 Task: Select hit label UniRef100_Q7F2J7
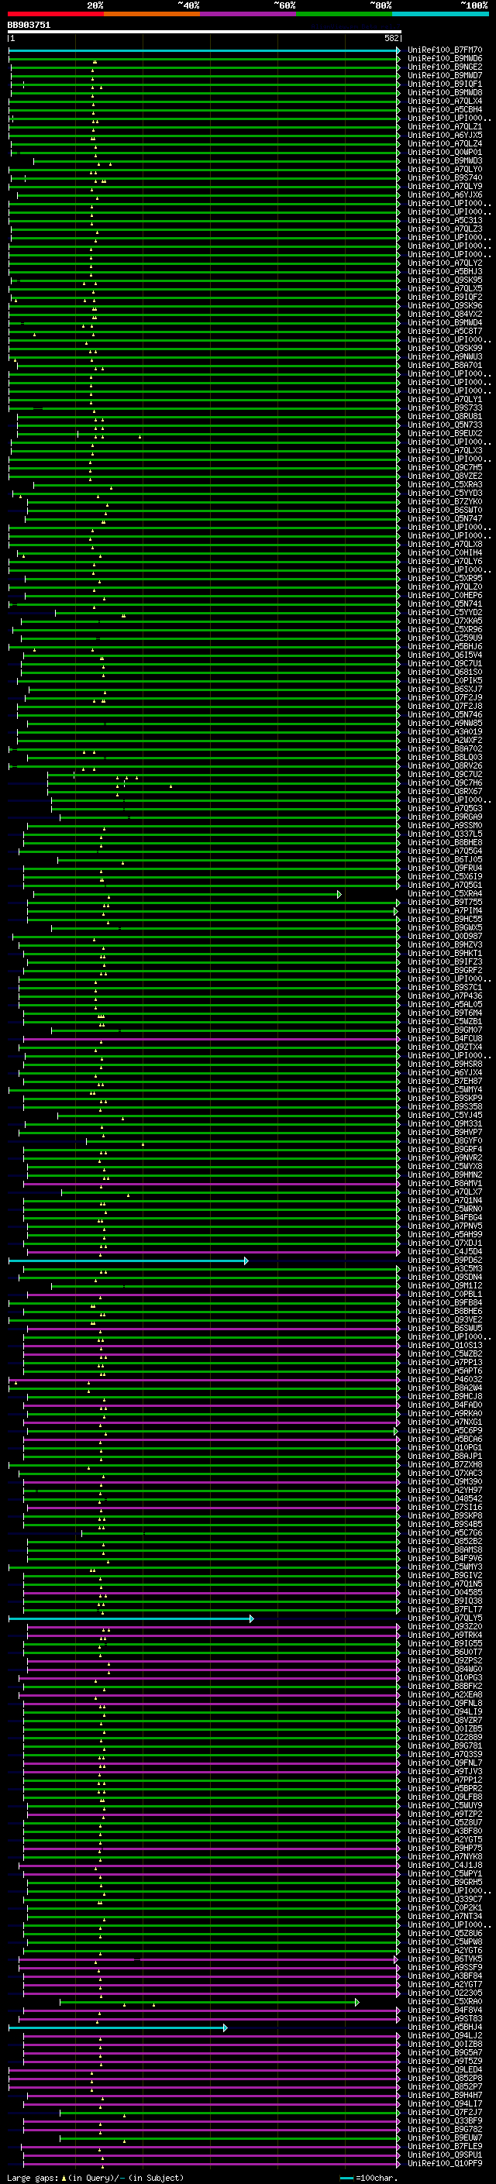(445, 2113)
